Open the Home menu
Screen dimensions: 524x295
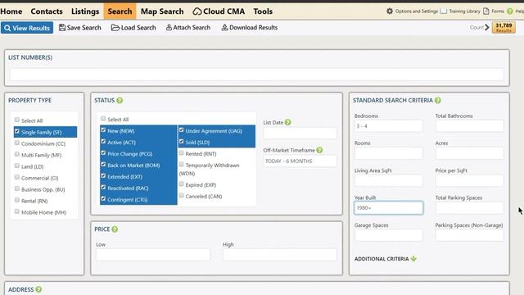point(11,11)
